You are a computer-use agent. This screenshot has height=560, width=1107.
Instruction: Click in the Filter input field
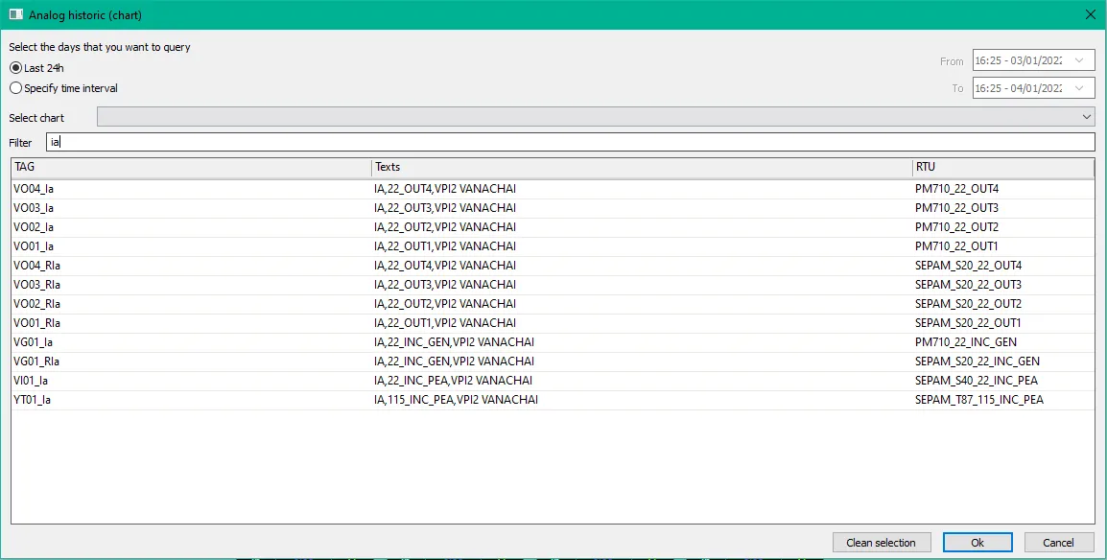tap(571, 142)
